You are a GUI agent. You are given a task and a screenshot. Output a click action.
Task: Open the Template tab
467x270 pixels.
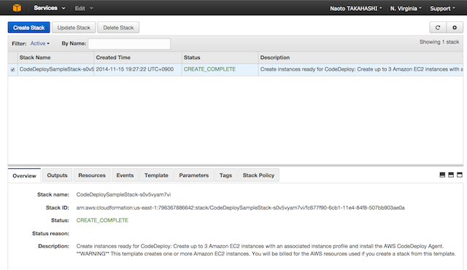(x=156, y=175)
